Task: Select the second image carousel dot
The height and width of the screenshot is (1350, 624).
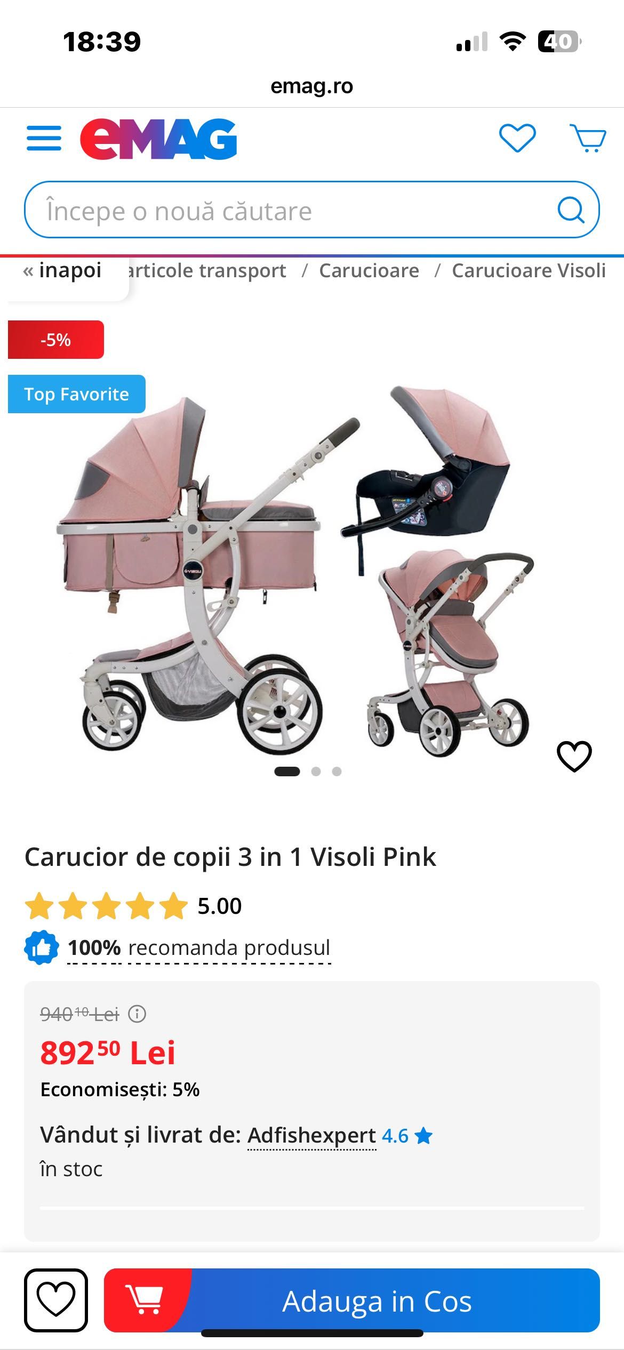Action: tap(316, 772)
